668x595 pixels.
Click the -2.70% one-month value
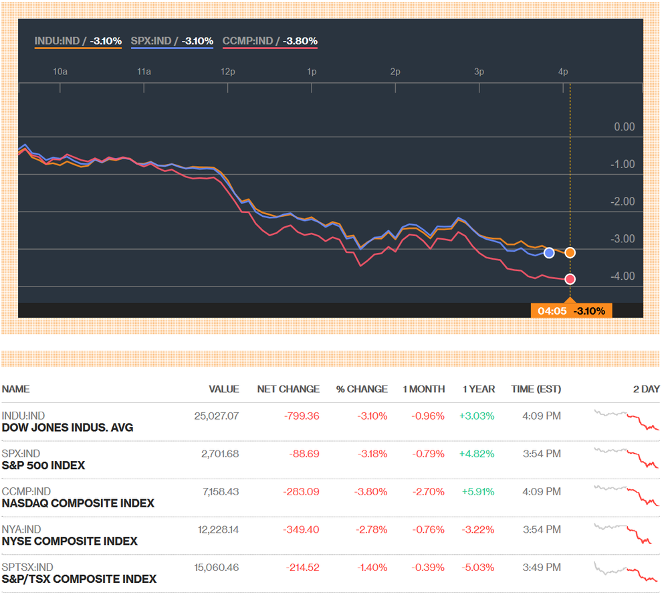pos(428,492)
